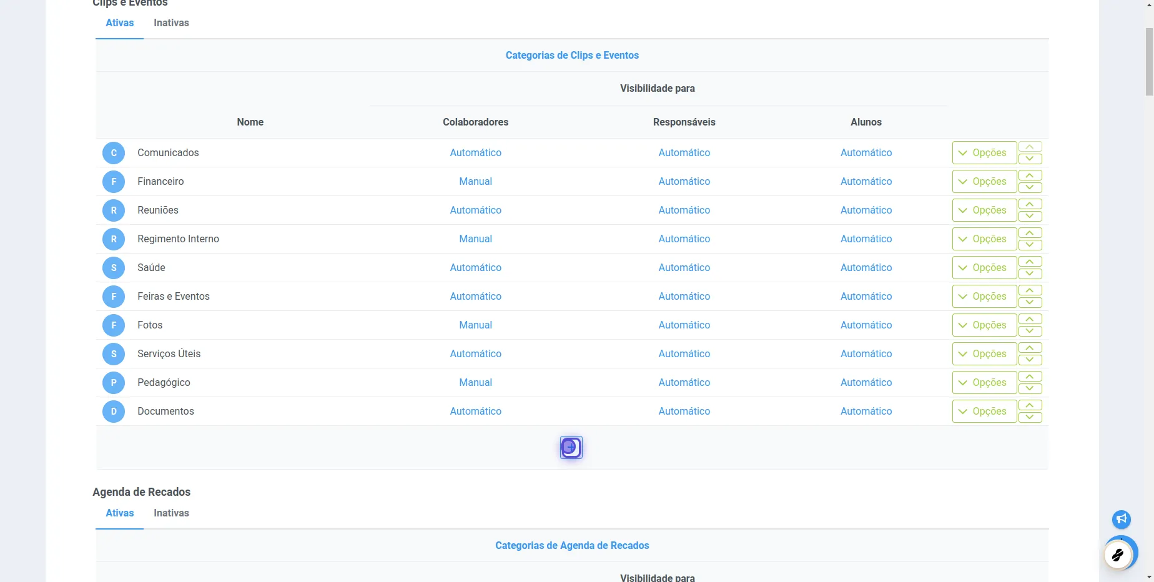1154x582 pixels.
Task: Expand Opções dropdown for Reuniões
Action: (984, 210)
